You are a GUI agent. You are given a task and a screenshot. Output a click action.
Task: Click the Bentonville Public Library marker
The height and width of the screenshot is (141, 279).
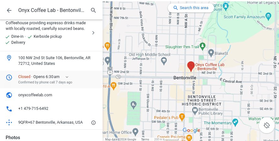[x=195, y=111]
